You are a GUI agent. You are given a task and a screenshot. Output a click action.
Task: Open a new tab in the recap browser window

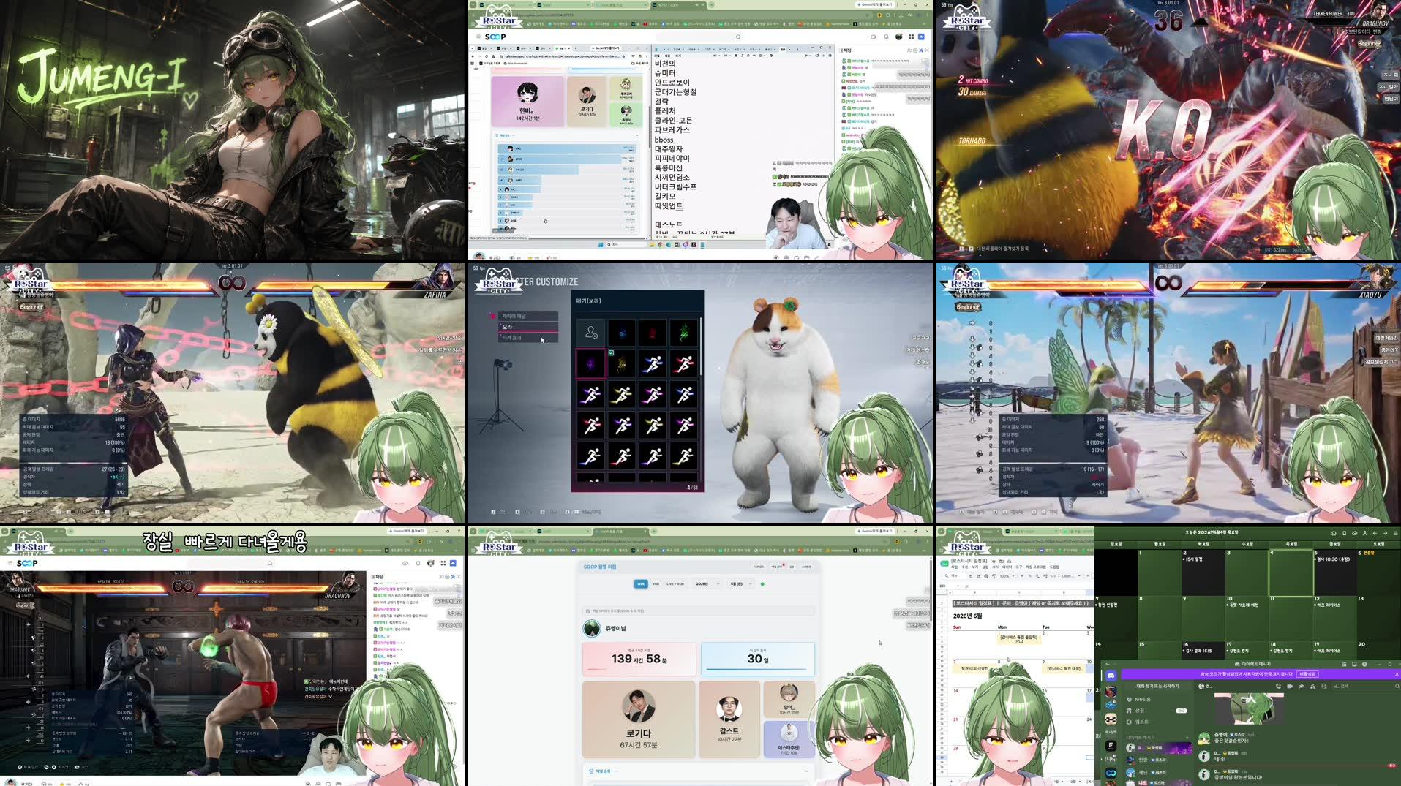[x=654, y=531]
